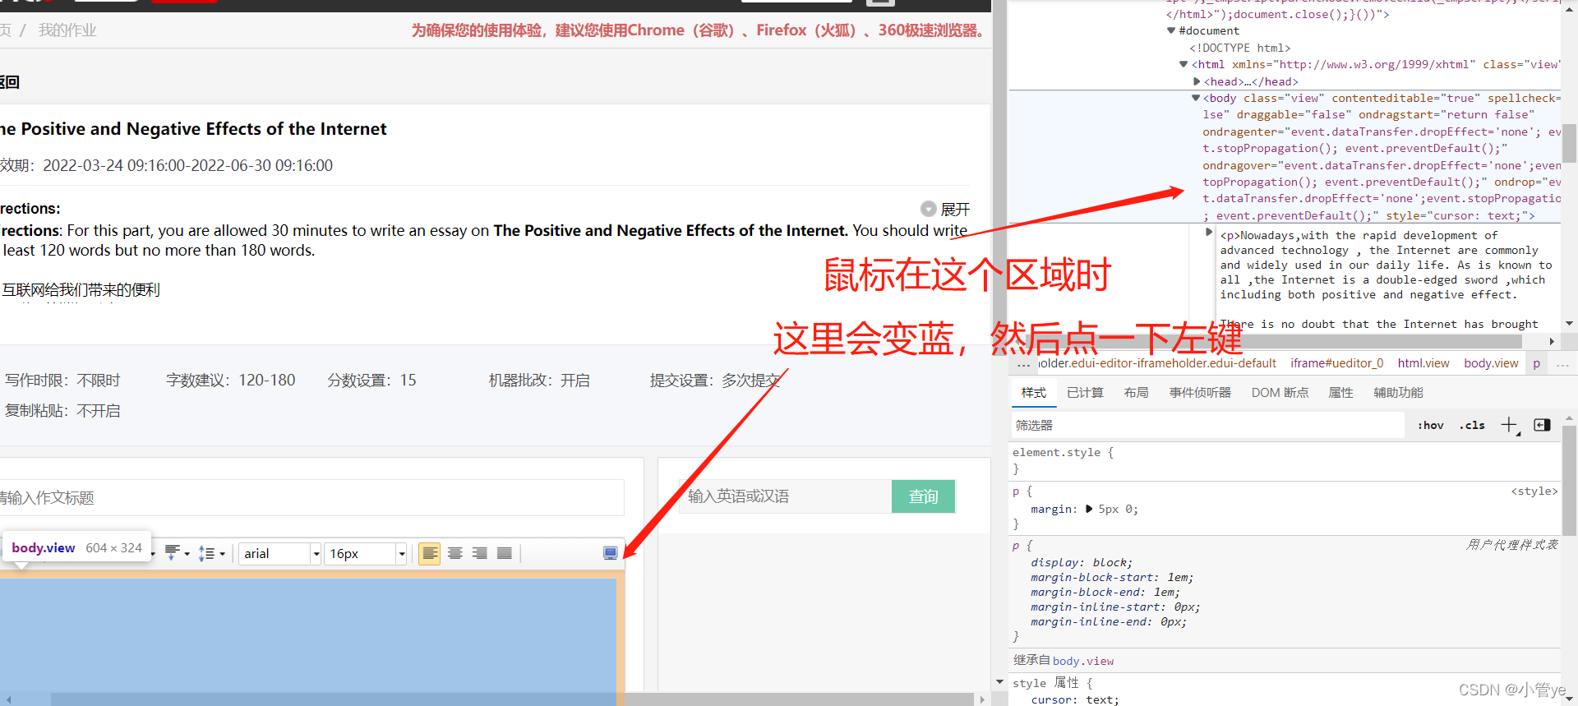The image size is (1578, 706).
Task: Click the margin-block-start: 1em declaration
Action: pos(1112,577)
